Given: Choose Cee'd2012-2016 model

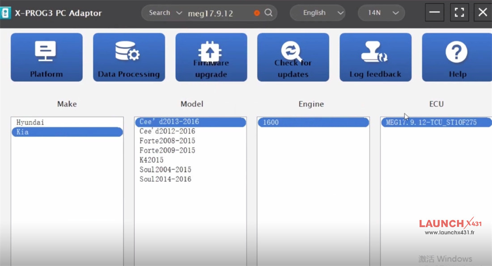Looking at the screenshot, I should pyautogui.click(x=167, y=131).
